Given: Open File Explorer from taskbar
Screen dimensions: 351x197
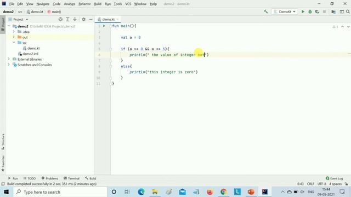Looking at the screenshot, I should point(155,192).
